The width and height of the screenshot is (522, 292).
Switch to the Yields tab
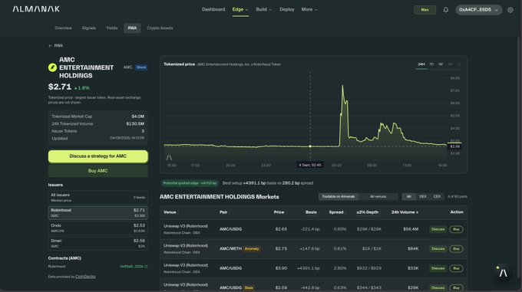click(112, 28)
